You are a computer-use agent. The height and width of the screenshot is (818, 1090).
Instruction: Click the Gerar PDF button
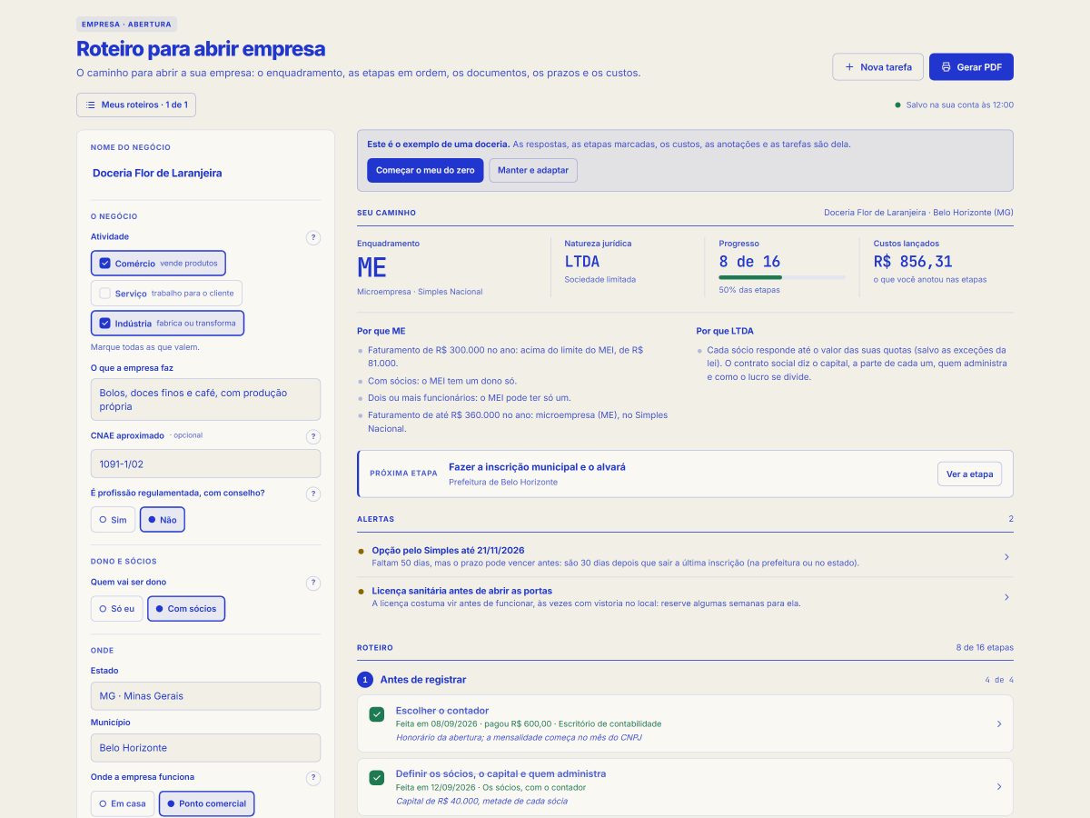coord(971,67)
